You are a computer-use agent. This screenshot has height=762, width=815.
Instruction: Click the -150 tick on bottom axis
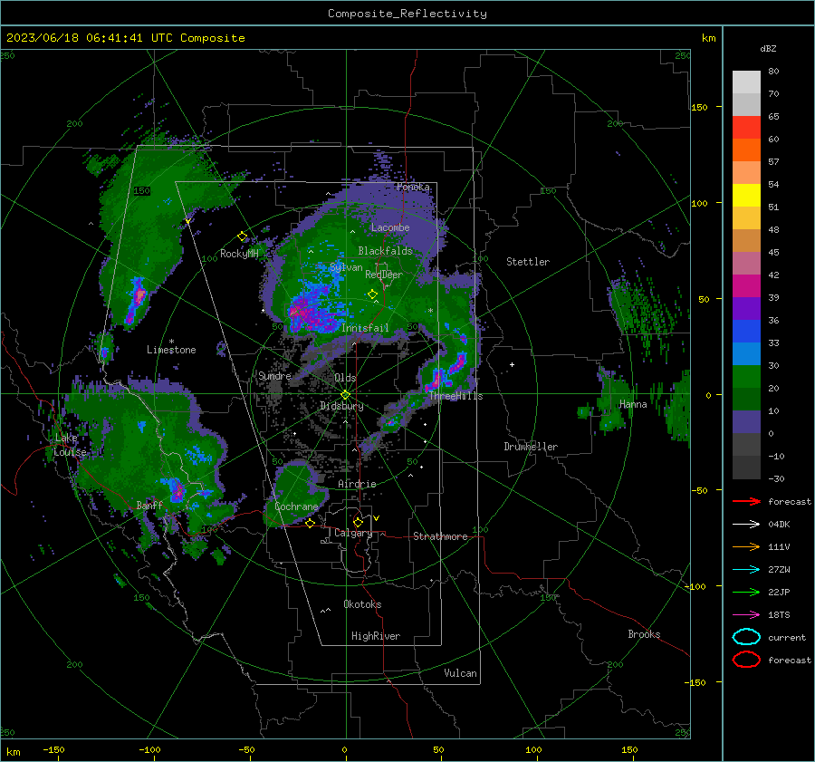(x=53, y=749)
